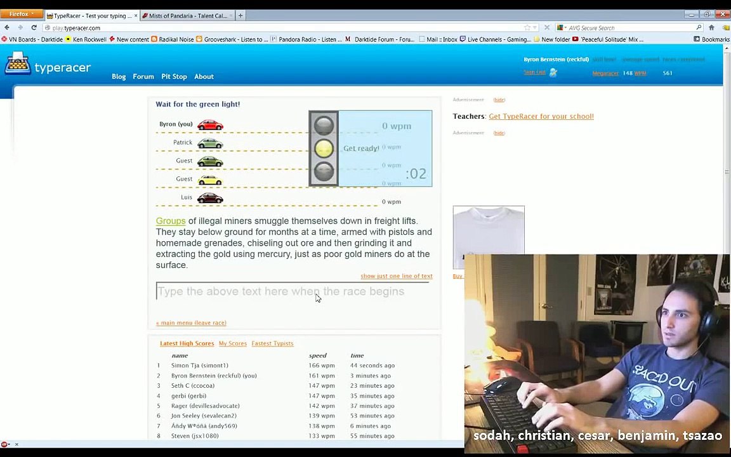Image resolution: width=731 pixels, height=457 pixels.
Task: Open the Blog page
Action: [119, 76]
